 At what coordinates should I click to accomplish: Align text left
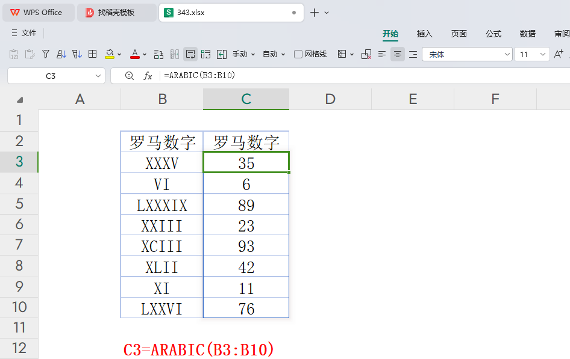point(381,54)
